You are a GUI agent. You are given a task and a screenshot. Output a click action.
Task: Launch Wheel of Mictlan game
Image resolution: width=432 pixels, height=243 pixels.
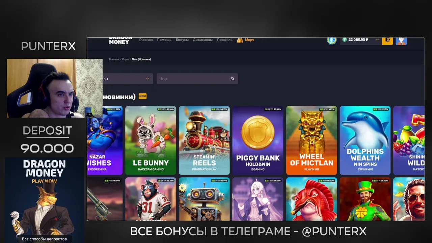coord(312,140)
